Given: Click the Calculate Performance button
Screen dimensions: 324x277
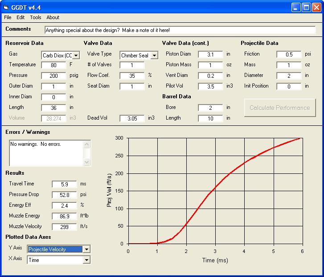Looking at the screenshot, I should pyautogui.click(x=279, y=108).
